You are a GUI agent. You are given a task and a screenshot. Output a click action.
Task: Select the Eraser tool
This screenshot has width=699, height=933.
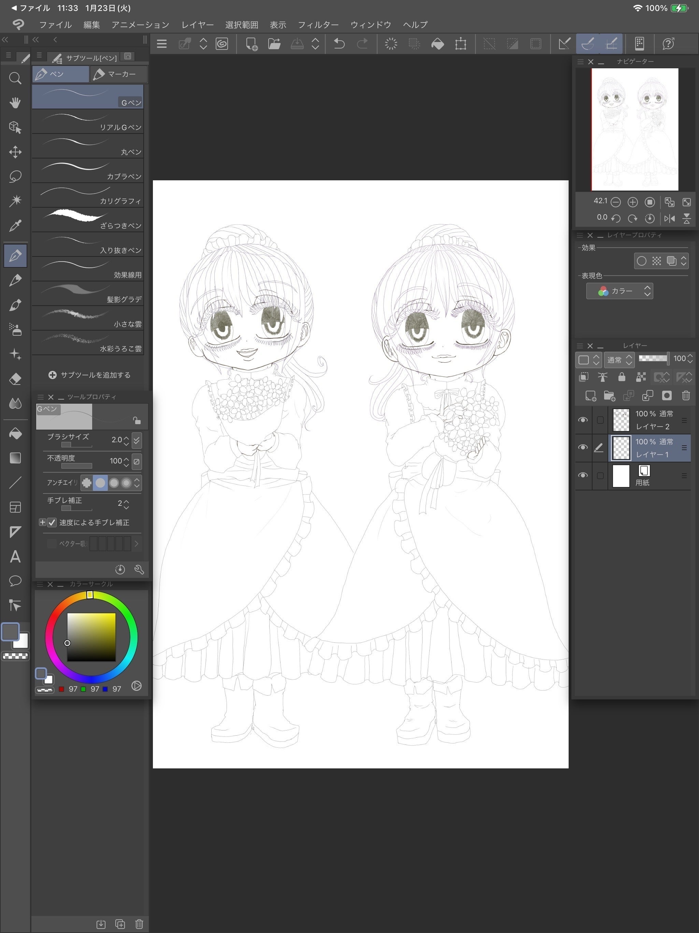click(15, 379)
